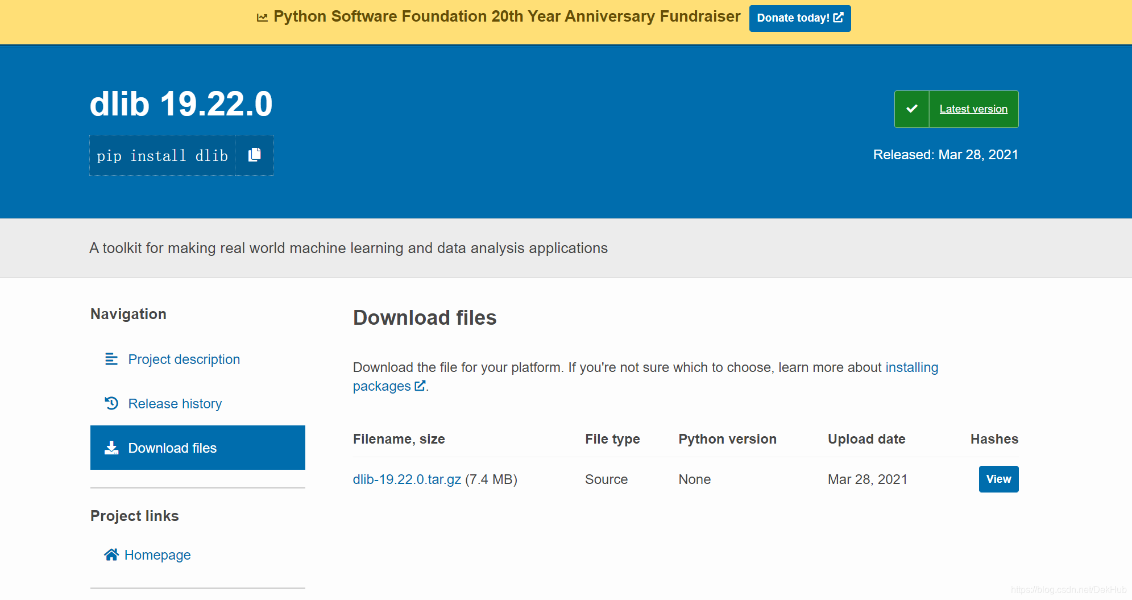Click the Download files tray icon
Screen dimensions: 1132x600
coord(111,448)
